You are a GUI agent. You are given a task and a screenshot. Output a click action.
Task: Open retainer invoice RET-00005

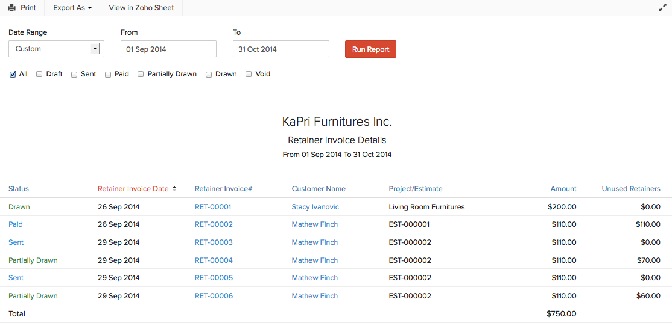coord(214,278)
